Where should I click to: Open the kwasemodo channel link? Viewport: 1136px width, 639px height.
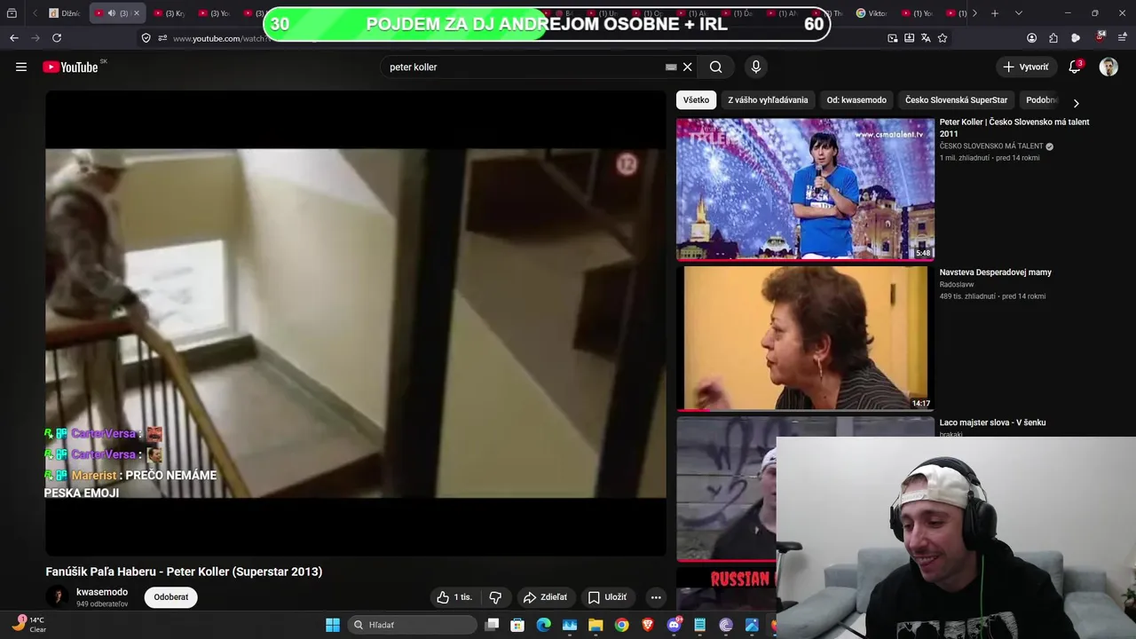click(x=102, y=592)
